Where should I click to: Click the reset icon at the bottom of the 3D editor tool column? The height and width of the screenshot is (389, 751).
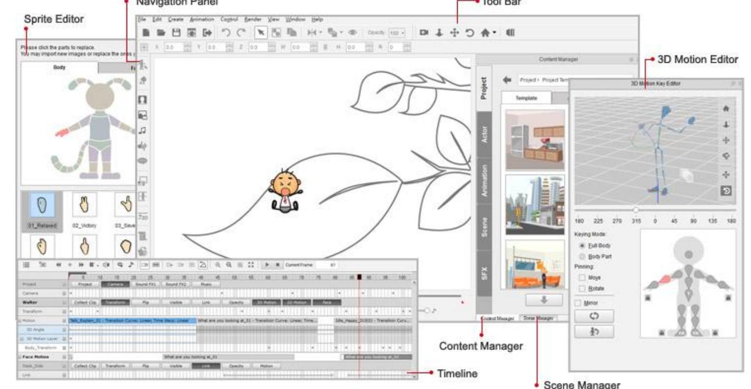727,191
